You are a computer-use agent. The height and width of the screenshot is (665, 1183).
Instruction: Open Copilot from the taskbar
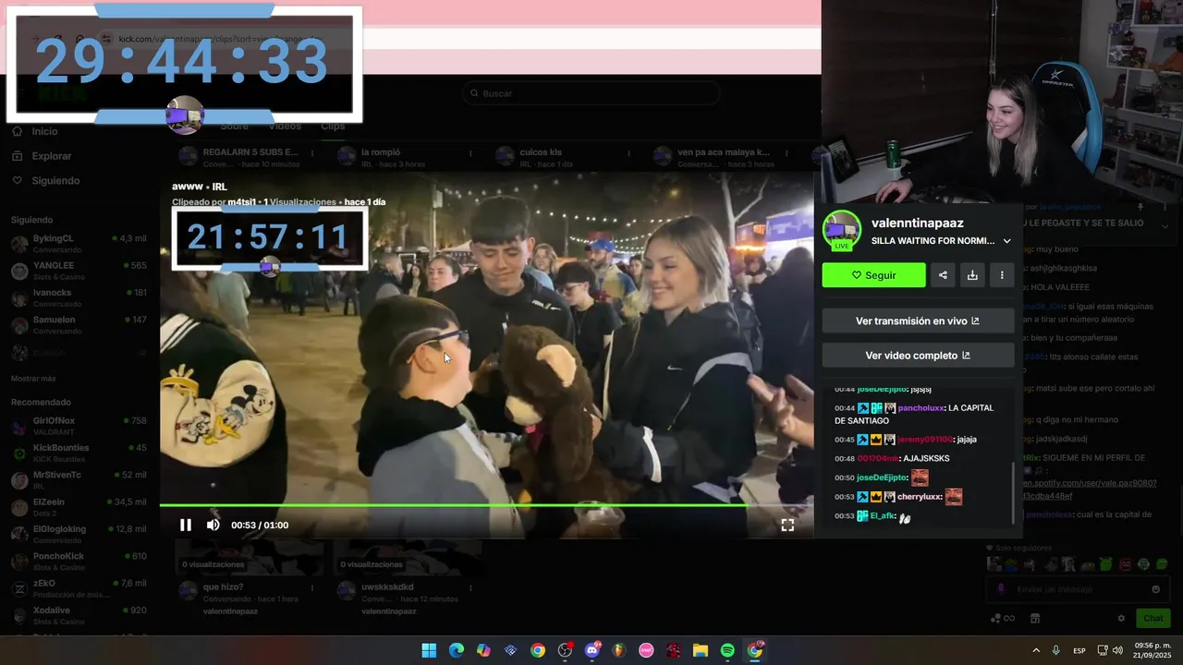(x=483, y=650)
